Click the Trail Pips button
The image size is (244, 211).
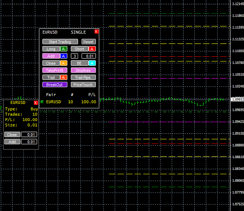tap(83, 78)
